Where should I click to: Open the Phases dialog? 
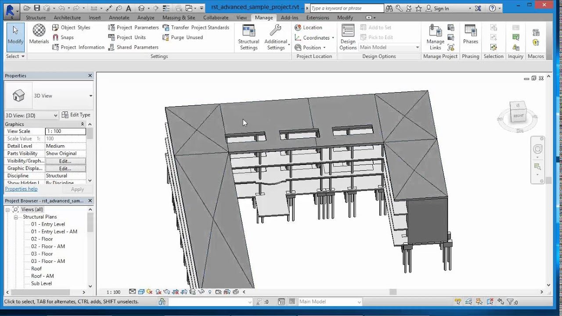(x=470, y=34)
